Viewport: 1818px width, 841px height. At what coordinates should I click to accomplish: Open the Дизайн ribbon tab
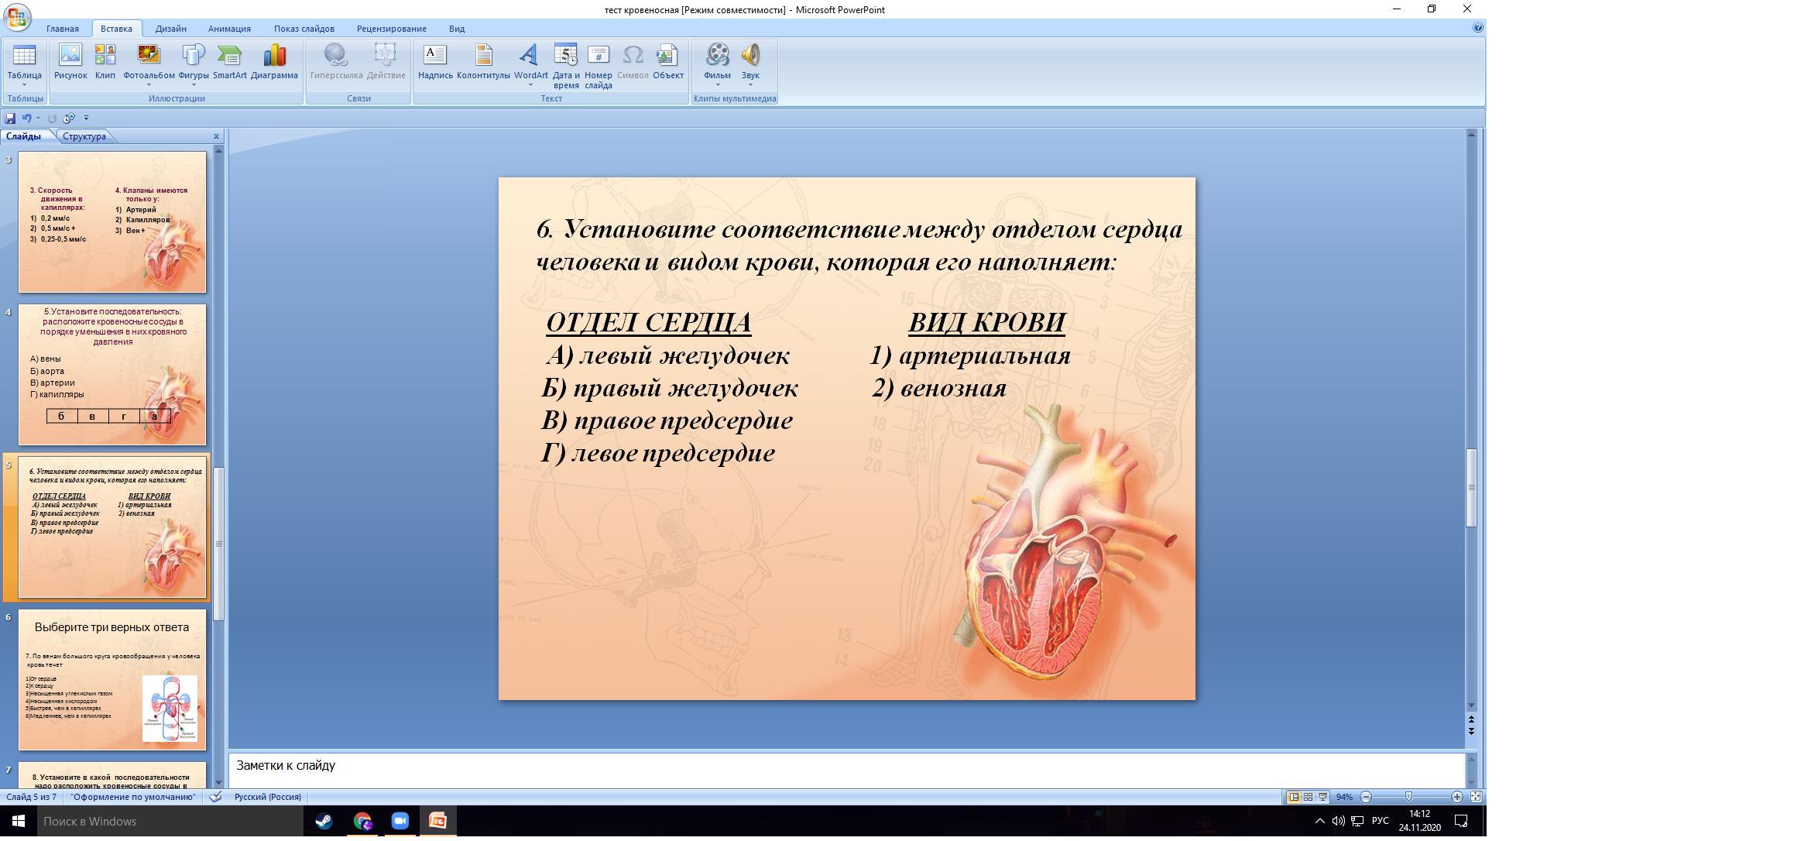point(170,29)
